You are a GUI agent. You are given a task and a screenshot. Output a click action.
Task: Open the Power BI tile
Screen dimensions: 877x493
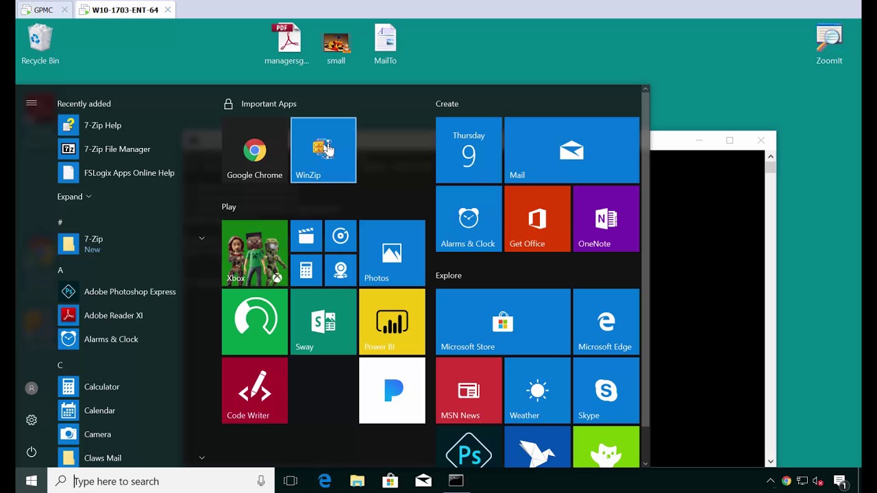click(x=392, y=321)
